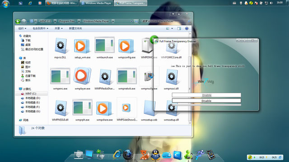Switch to Firefox taskbar button

62,3
